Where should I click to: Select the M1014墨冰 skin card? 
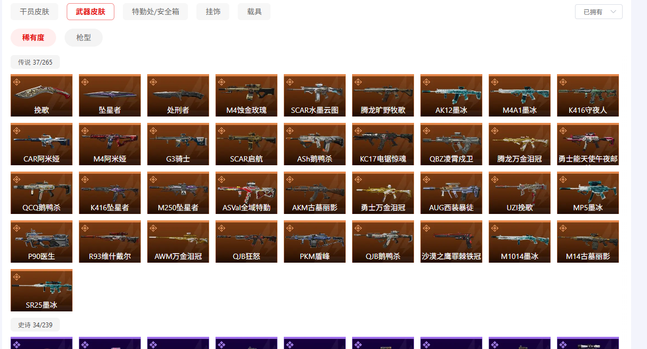[x=519, y=241]
